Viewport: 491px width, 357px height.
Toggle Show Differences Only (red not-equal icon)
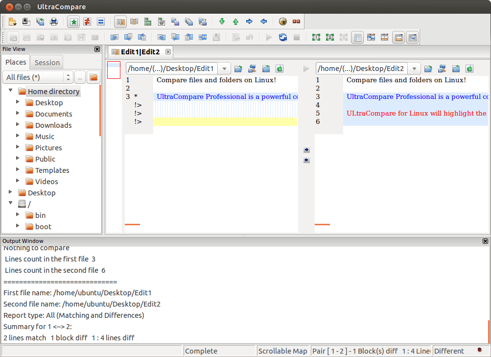[x=87, y=22]
